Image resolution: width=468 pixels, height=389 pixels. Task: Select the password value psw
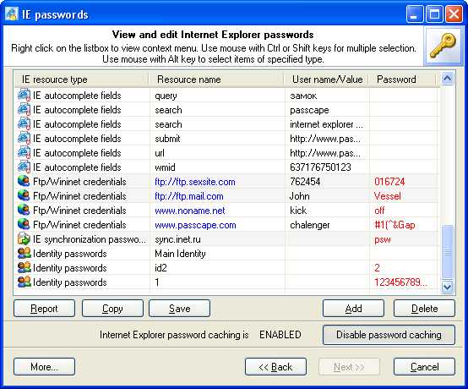pos(383,239)
